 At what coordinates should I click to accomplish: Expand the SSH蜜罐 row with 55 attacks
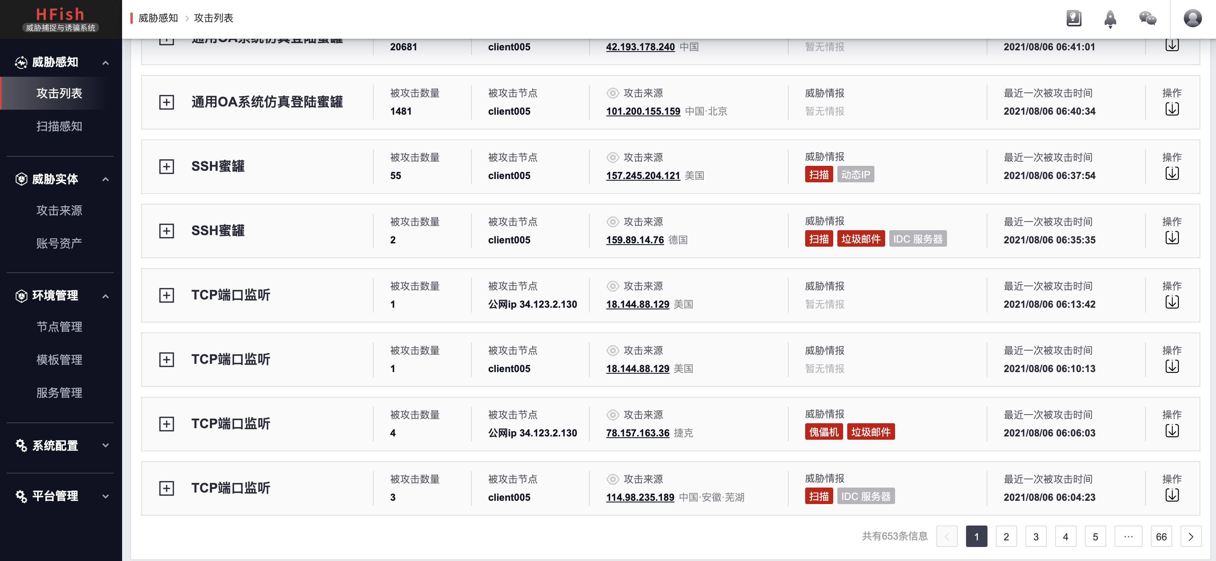(166, 167)
